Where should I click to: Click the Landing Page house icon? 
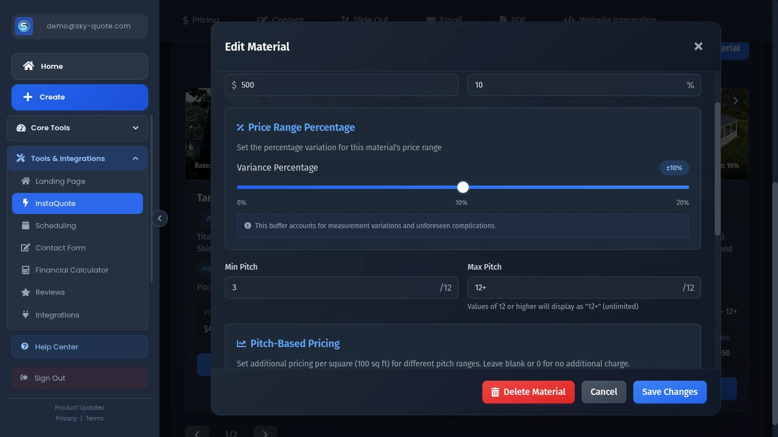[x=26, y=181]
